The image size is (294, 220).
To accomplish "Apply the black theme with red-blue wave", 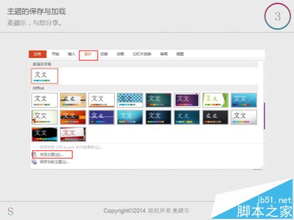I will click(x=45, y=134).
